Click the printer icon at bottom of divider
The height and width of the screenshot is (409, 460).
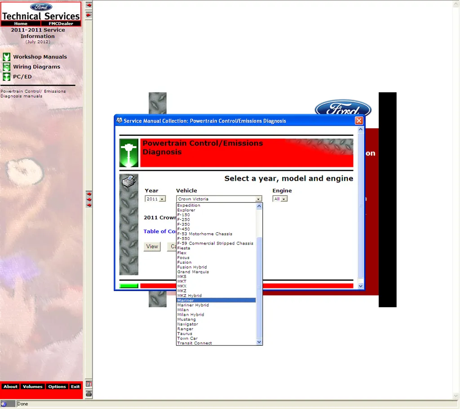(88, 394)
